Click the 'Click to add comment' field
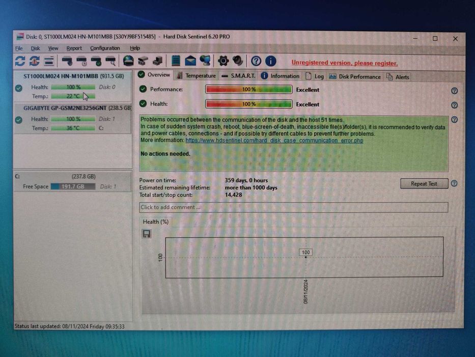This screenshot has height=357, width=475. [294, 208]
